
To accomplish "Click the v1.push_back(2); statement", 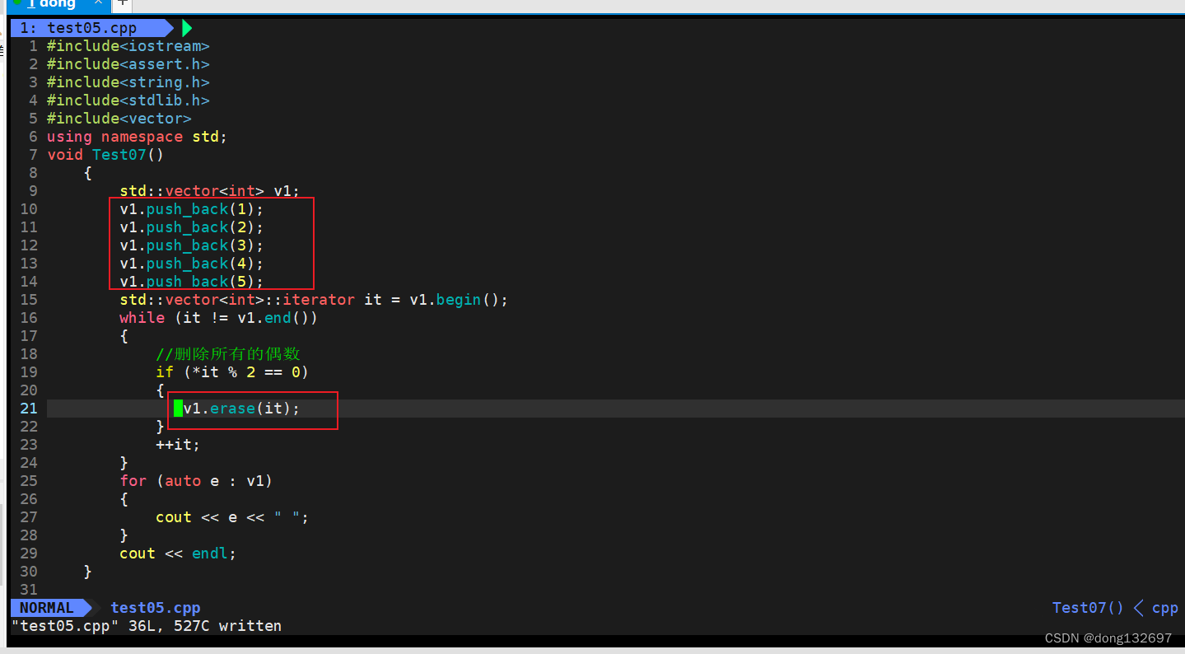I will (192, 227).
